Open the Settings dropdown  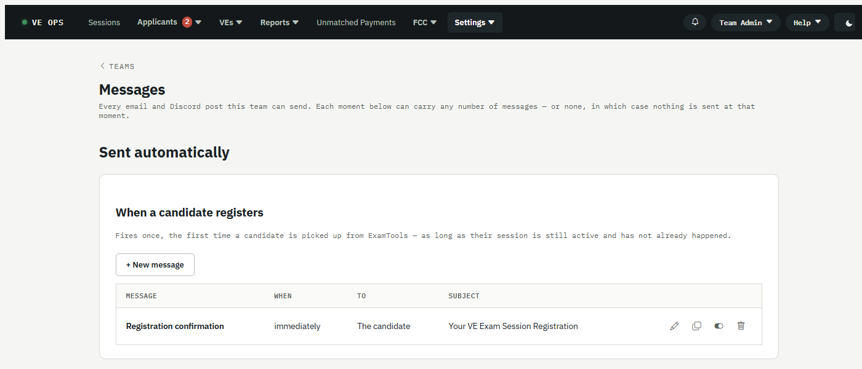pyautogui.click(x=475, y=22)
